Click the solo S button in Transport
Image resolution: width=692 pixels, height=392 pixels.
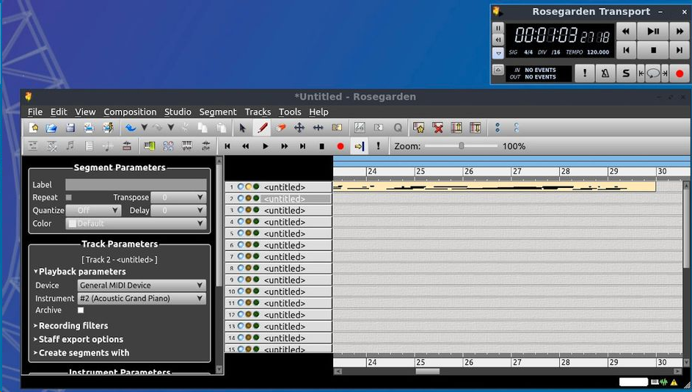click(x=626, y=73)
